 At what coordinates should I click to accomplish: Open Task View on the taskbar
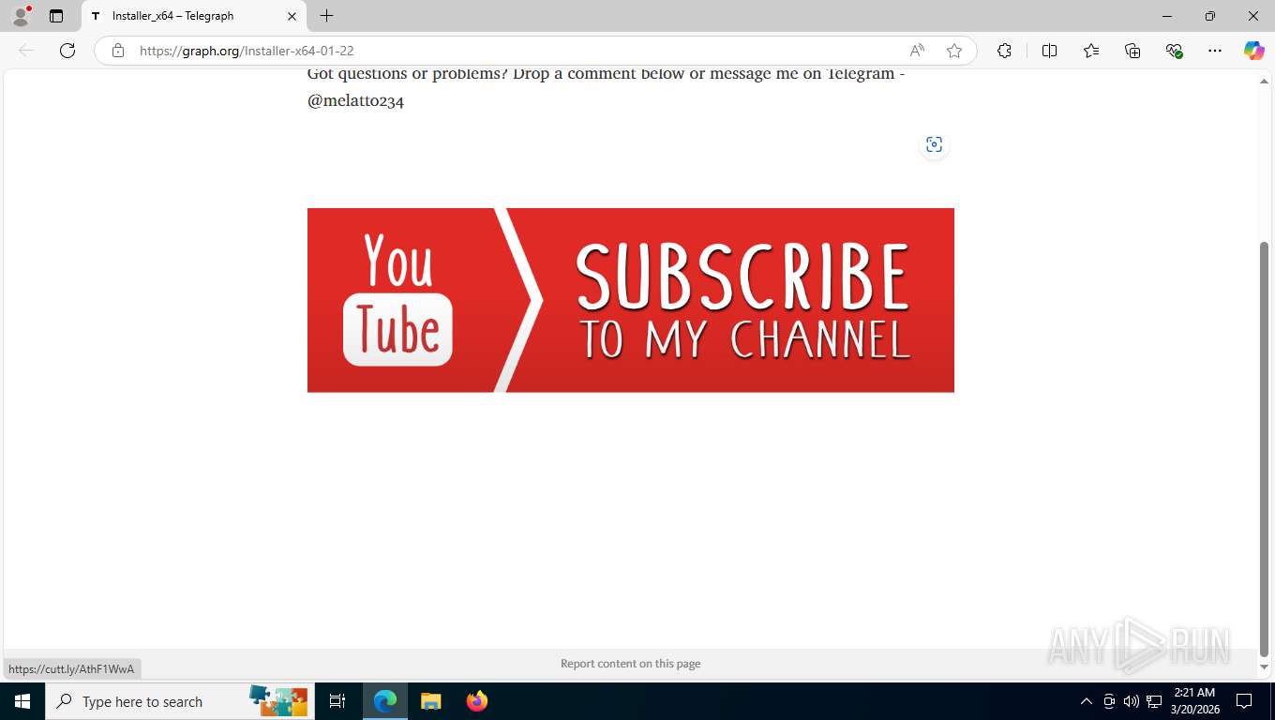click(x=337, y=701)
